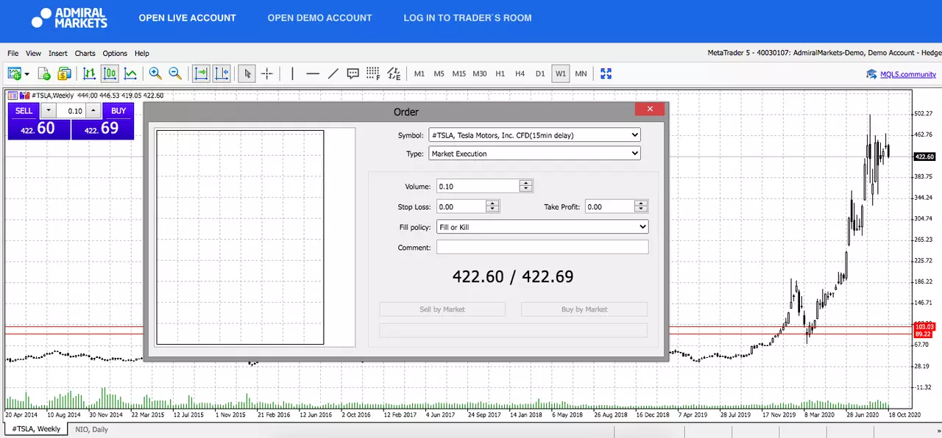Decrease one-click trading volume arrow

click(x=49, y=111)
